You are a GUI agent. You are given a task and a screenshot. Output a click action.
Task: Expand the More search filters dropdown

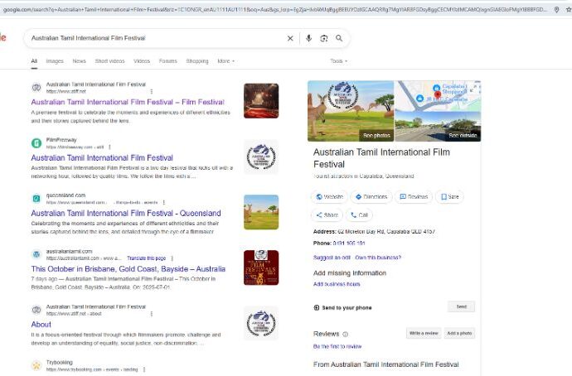pos(225,61)
